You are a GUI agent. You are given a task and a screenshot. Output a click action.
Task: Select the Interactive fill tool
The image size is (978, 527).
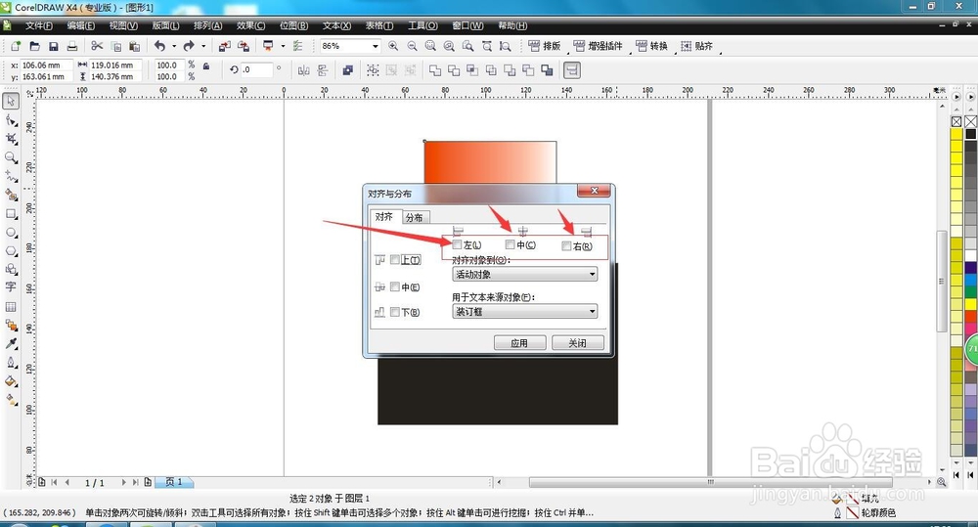click(x=11, y=400)
